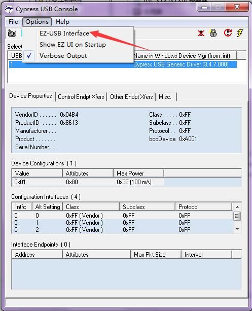Click the padlock toolbar icon
252x311 pixels.
pos(213,33)
